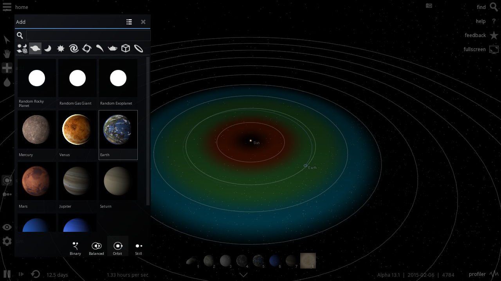Take a screenshot with camera icon
Image resolution: width=501 pixels, height=281 pixels.
[429, 6]
